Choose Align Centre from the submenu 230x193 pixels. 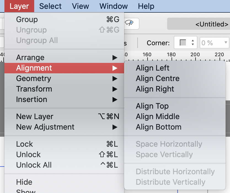(x=157, y=78)
